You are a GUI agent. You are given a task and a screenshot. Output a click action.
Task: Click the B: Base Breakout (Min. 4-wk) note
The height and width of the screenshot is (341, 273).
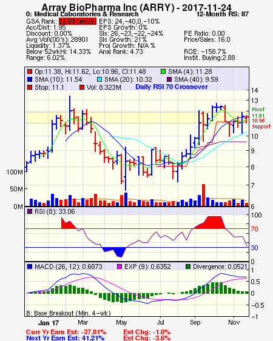coord(69,313)
